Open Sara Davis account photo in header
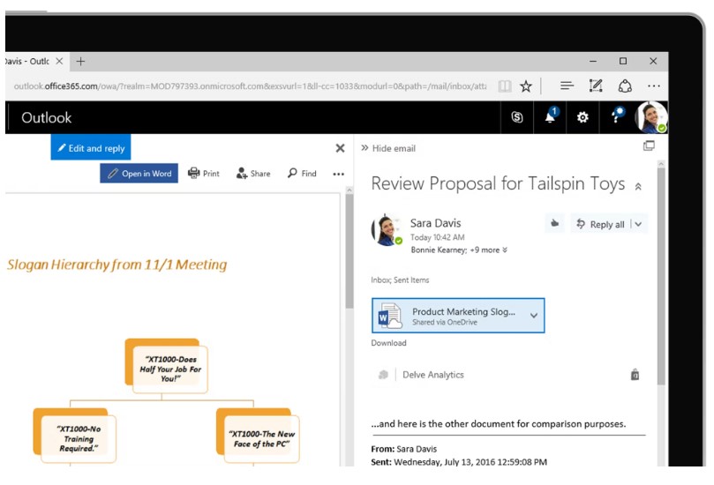714x485 pixels. (651, 117)
